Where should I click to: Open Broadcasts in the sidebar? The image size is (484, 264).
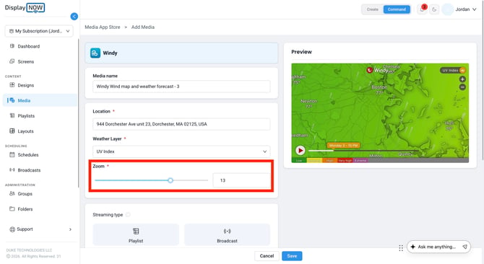(x=29, y=170)
